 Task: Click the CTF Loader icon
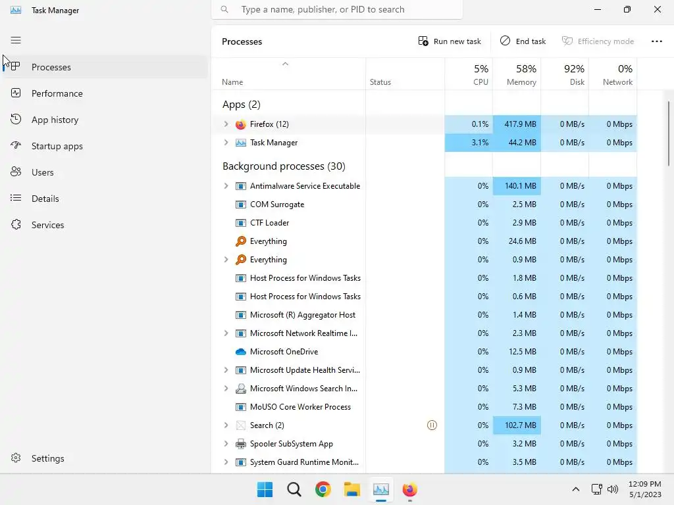pyautogui.click(x=241, y=223)
